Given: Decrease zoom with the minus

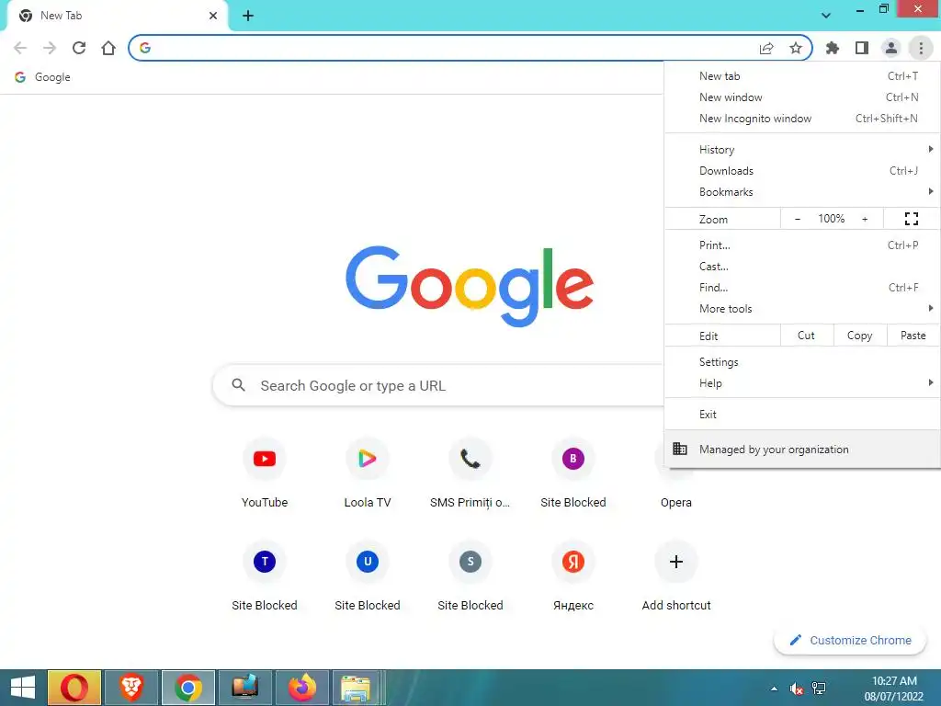Looking at the screenshot, I should click(797, 219).
